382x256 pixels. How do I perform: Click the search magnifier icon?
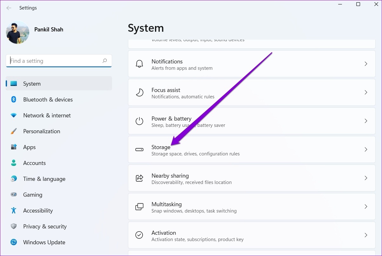(104, 61)
